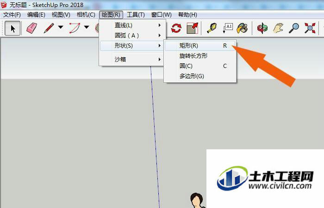Expand the 圆弧(A) submenu
This screenshot has width=324, height=208.
(x=132, y=36)
